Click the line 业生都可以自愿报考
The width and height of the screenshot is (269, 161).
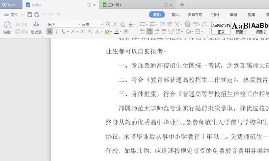point(136,51)
